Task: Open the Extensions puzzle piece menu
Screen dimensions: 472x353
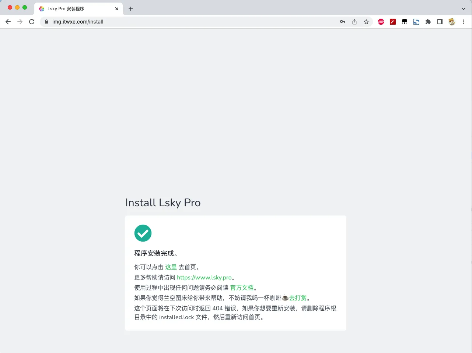Action: [428, 22]
